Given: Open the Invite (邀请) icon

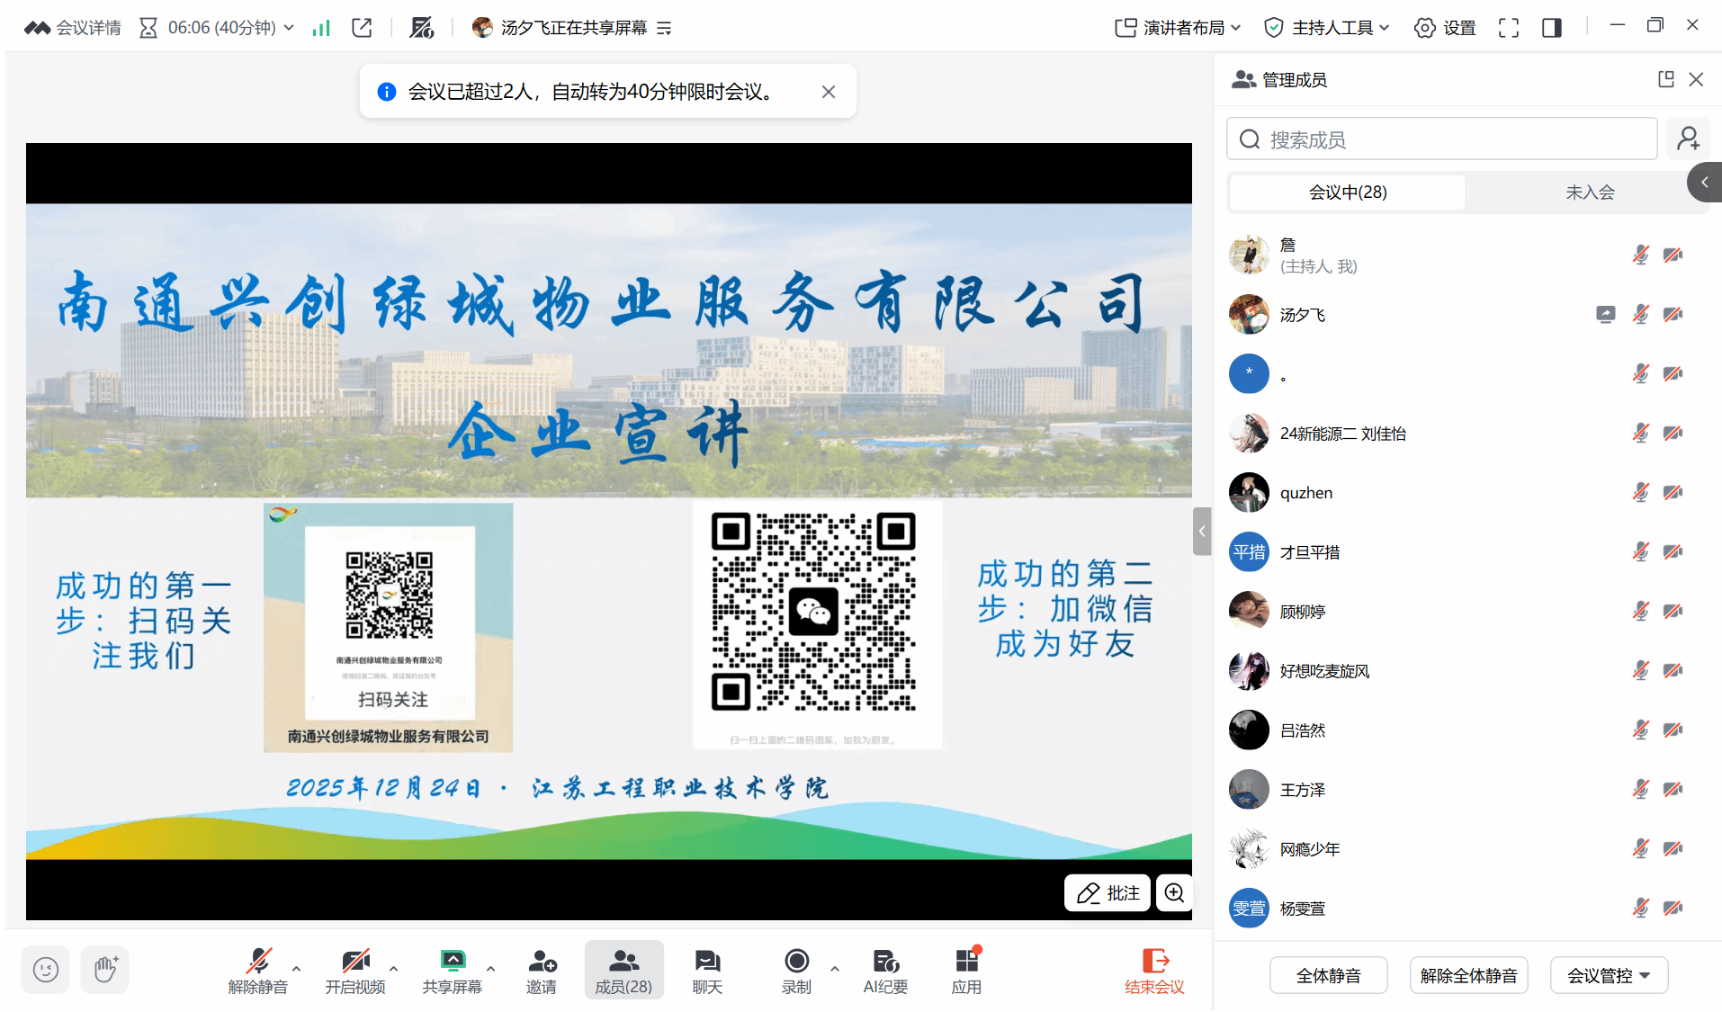Looking at the screenshot, I should [542, 972].
